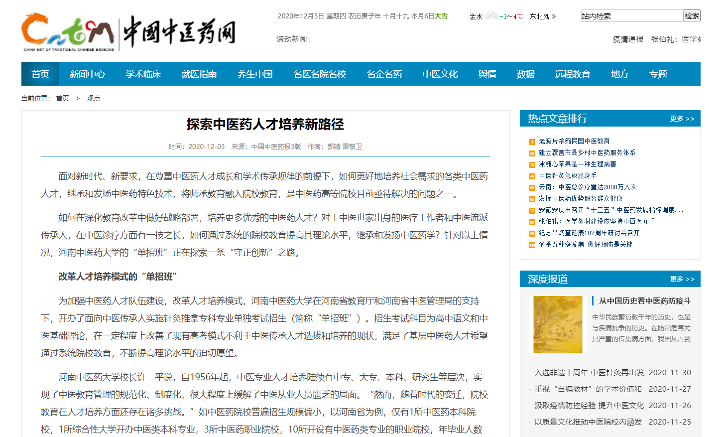
Task: Click rank 1 icon beside 老照片浓缩民国中医教育
Action: point(532,142)
